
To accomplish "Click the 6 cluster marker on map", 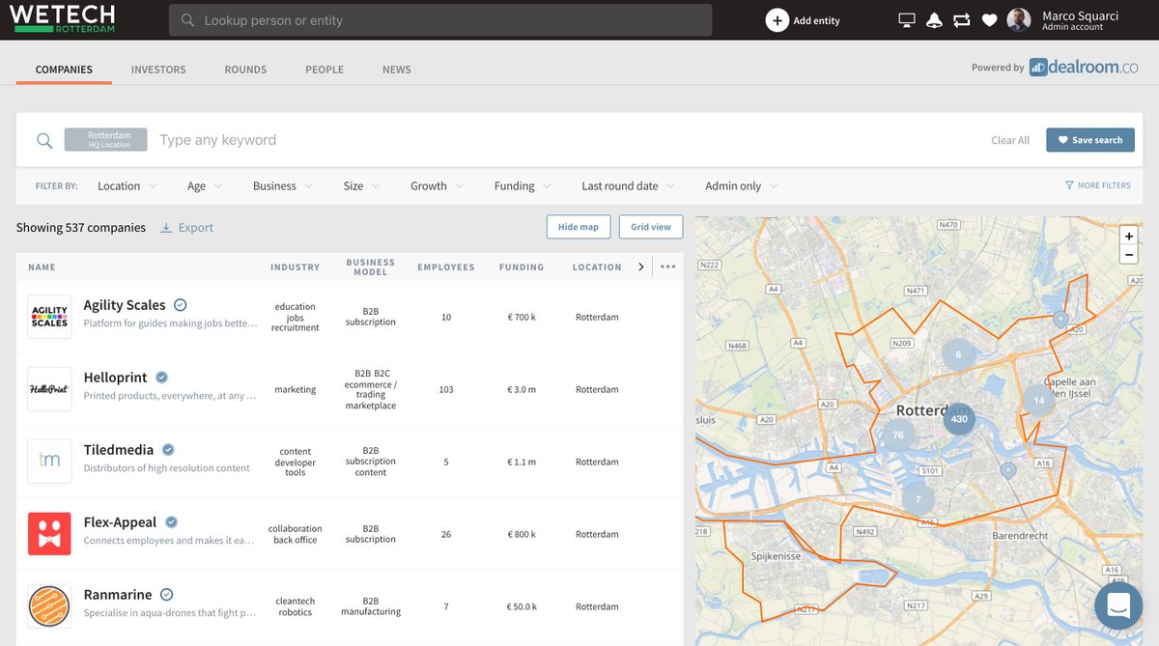I will click(x=958, y=354).
